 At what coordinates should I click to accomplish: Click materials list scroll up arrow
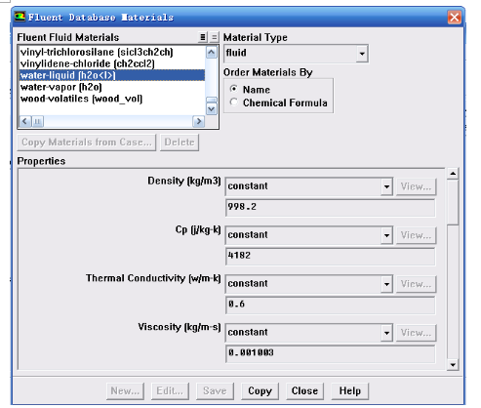212,53
